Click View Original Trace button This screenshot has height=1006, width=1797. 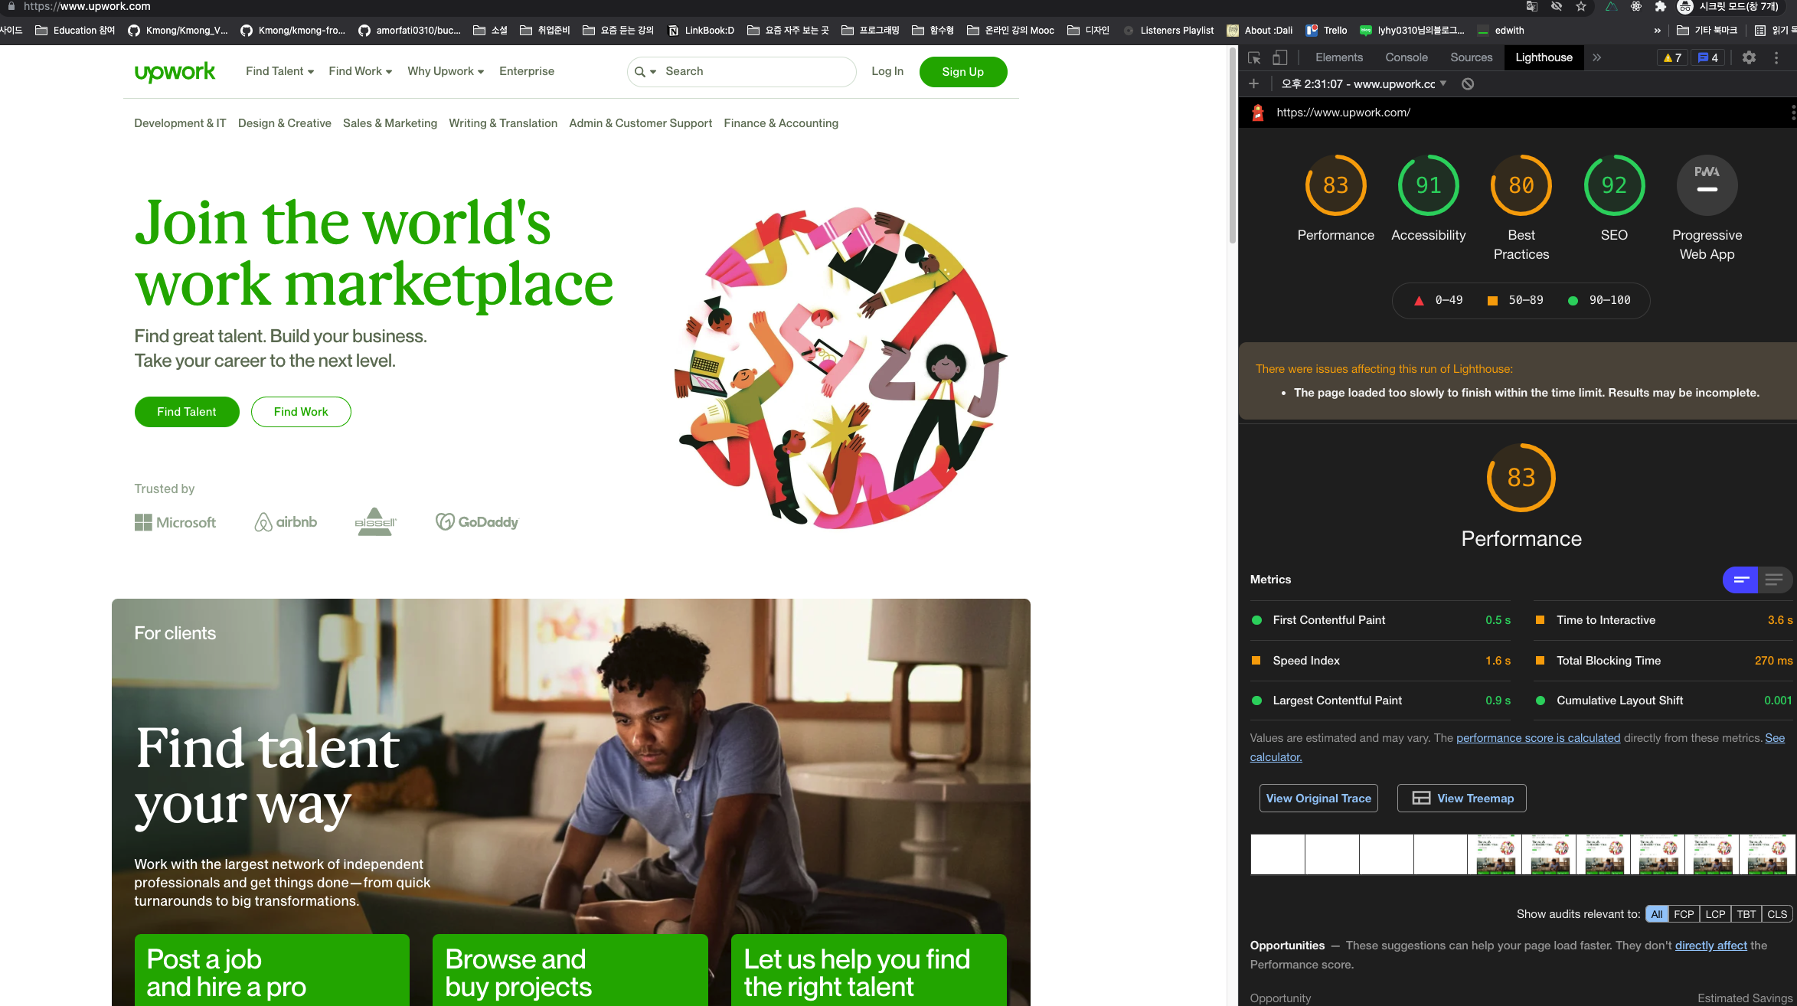tap(1318, 798)
